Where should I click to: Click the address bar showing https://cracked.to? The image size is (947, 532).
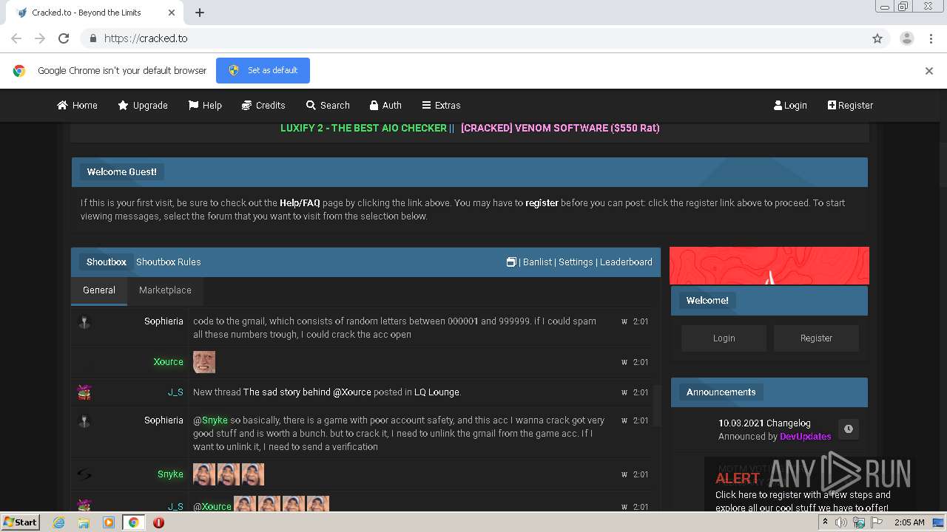[473, 38]
